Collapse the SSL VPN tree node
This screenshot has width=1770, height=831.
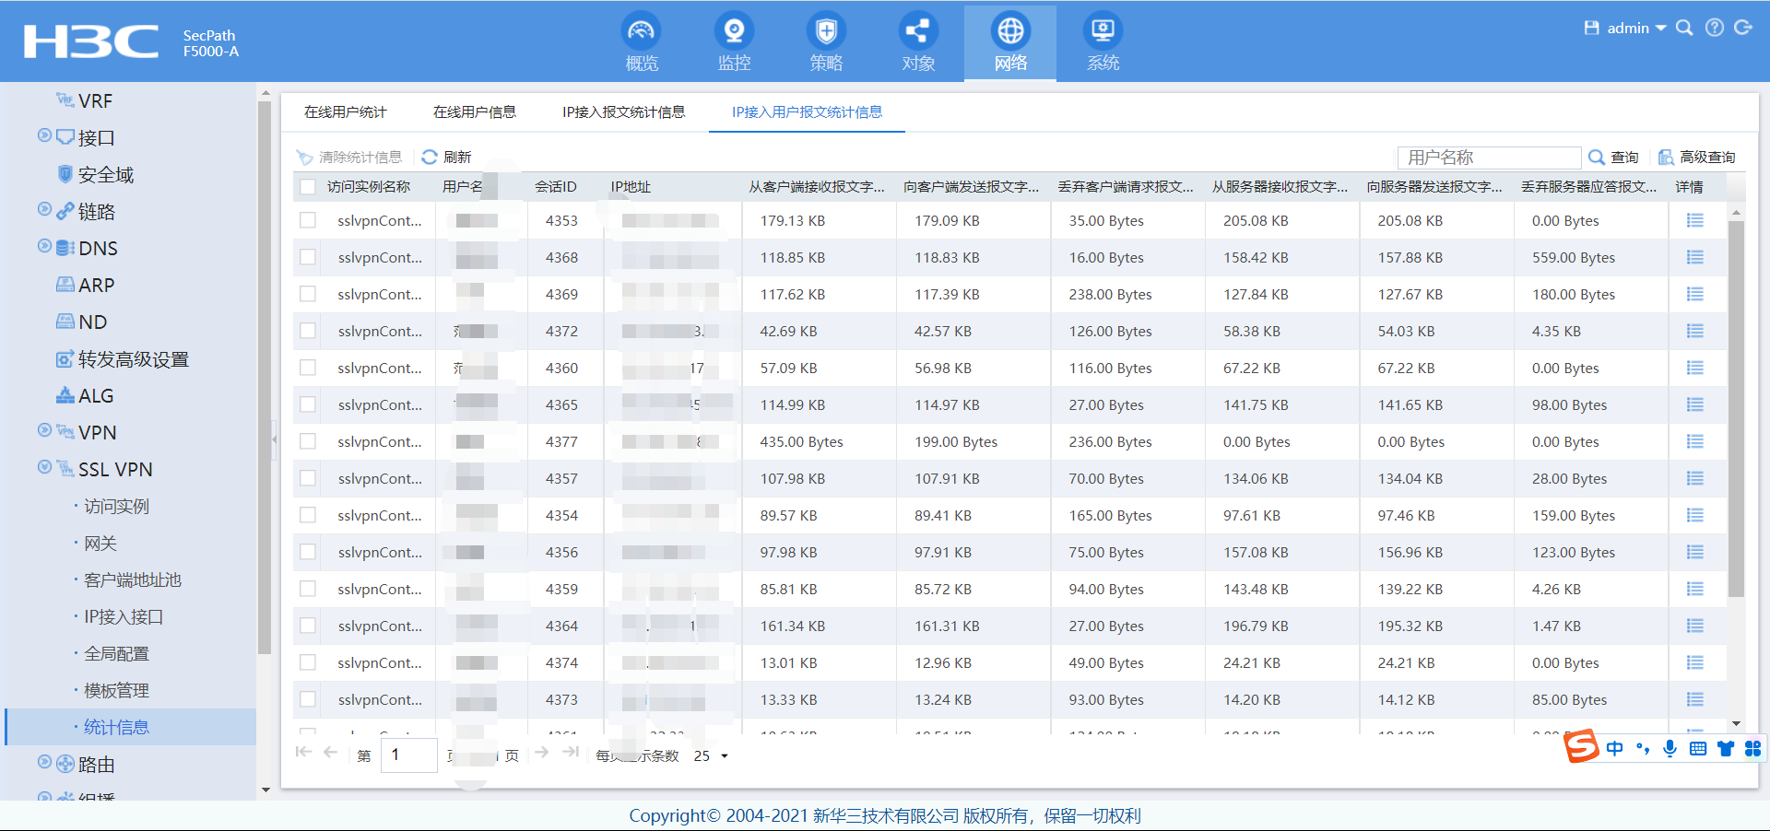pos(44,467)
